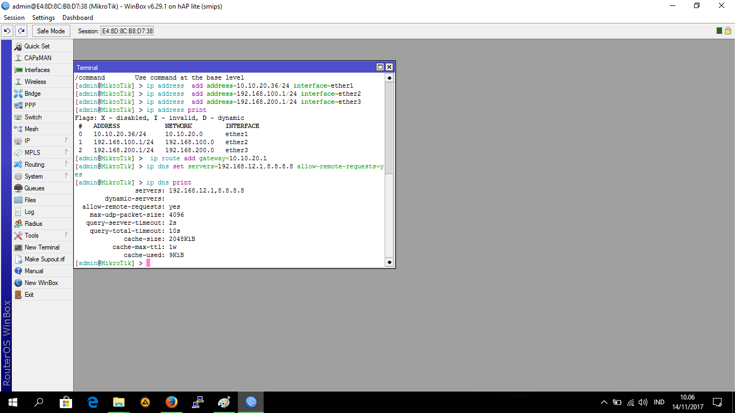Open the Files list icon
The width and height of the screenshot is (735, 413).
[x=18, y=200]
